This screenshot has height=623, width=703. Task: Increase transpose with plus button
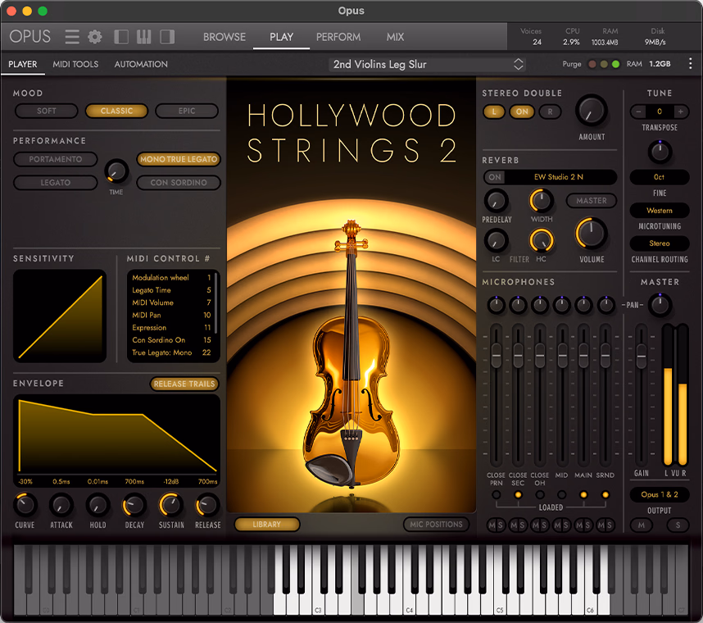(681, 111)
